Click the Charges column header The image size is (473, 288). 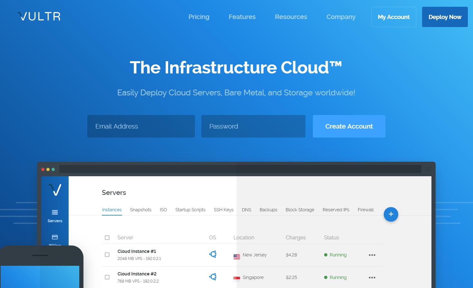coord(295,237)
